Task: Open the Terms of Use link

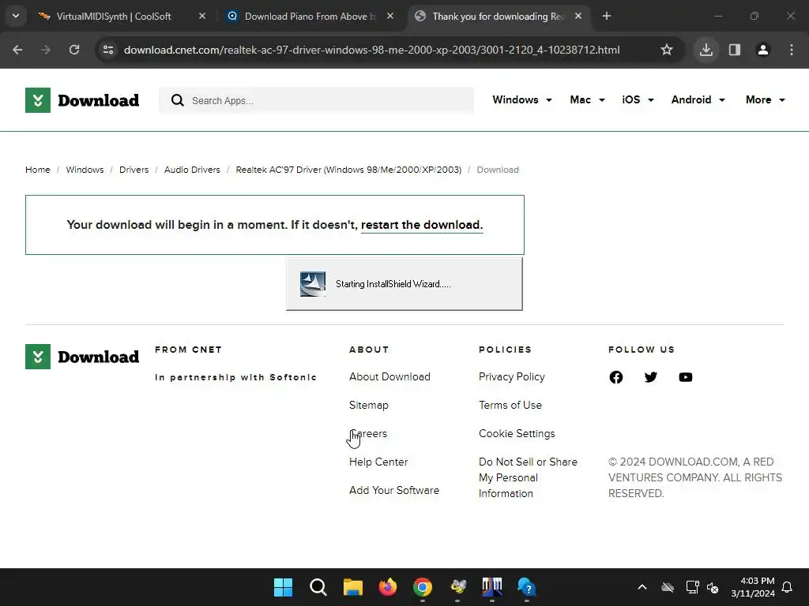Action: coord(510,405)
